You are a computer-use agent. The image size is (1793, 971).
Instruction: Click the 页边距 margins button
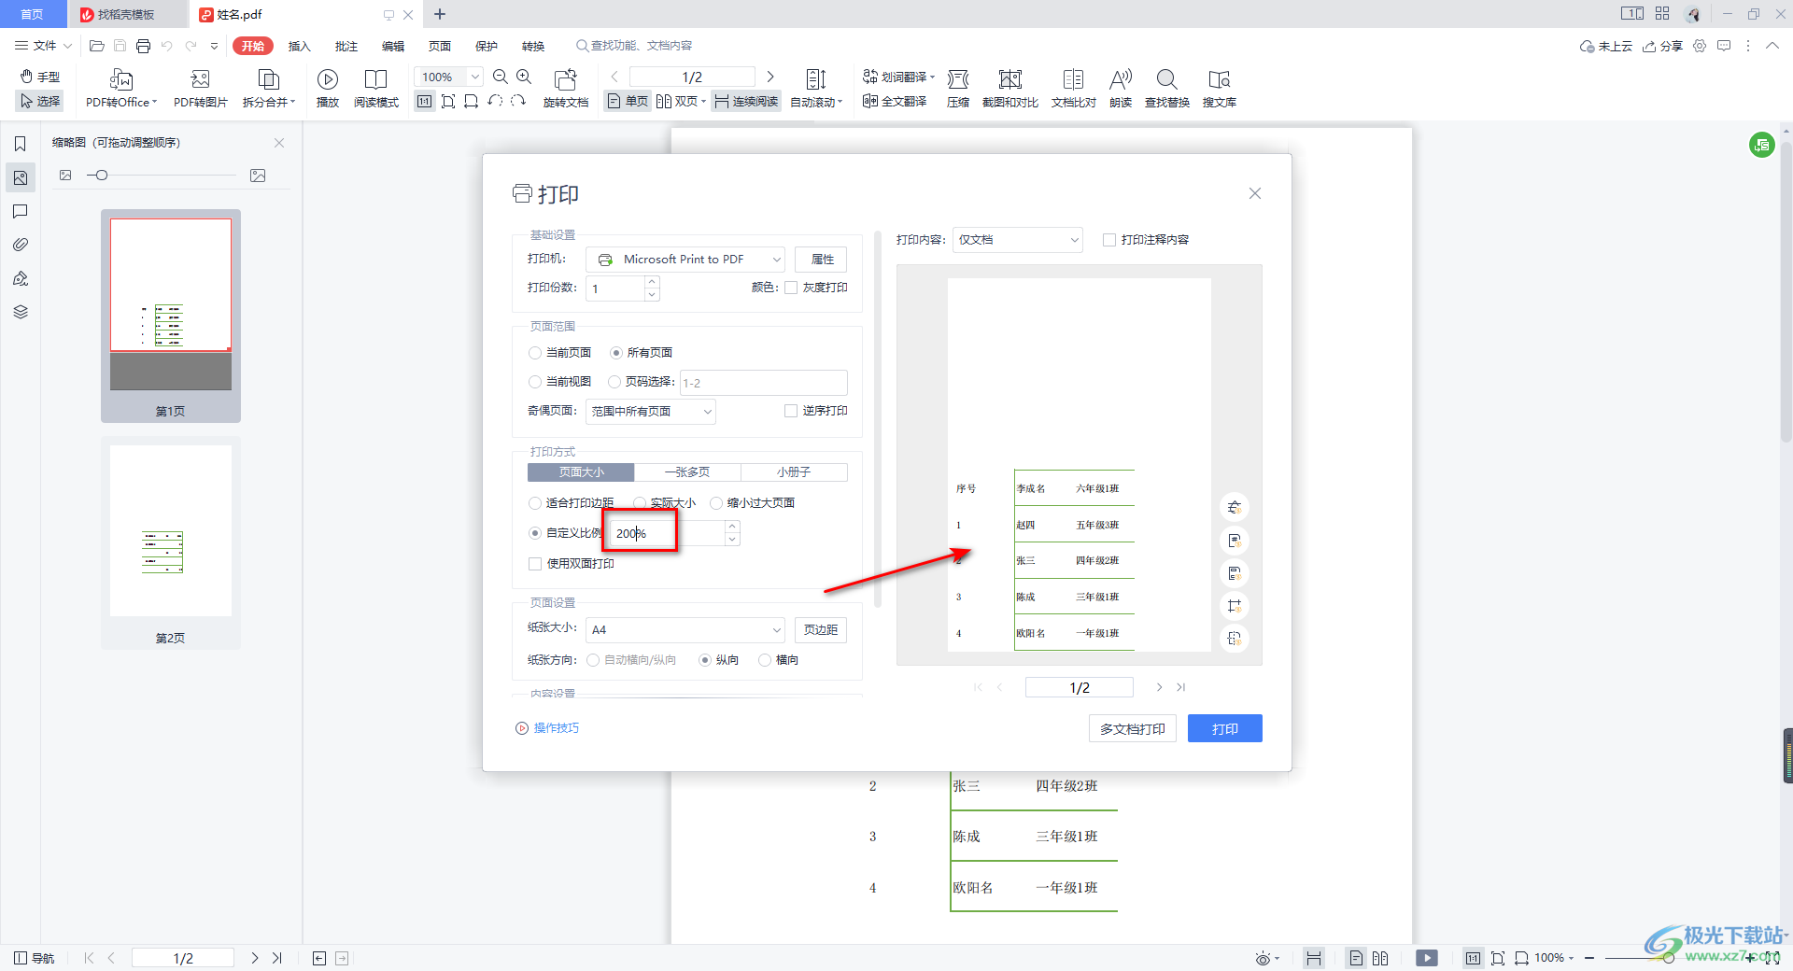coord(821,630)
